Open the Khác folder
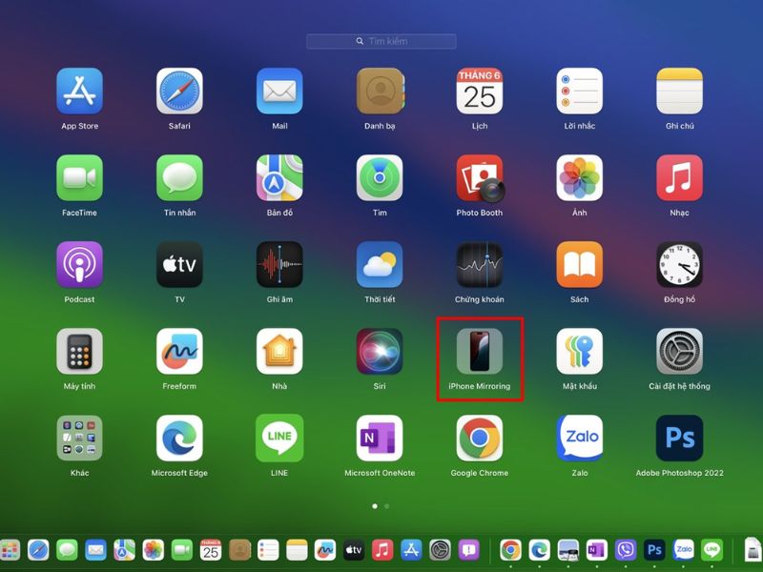Viewport: 763px width, 572px height. pos(79,438)
